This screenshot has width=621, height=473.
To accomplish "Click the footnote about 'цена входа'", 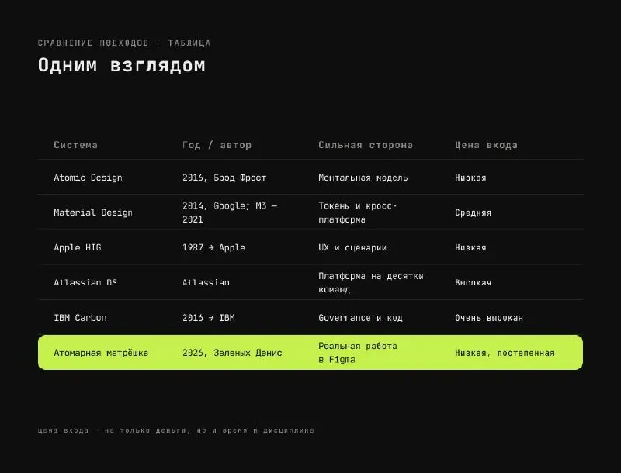I will 176,430.
